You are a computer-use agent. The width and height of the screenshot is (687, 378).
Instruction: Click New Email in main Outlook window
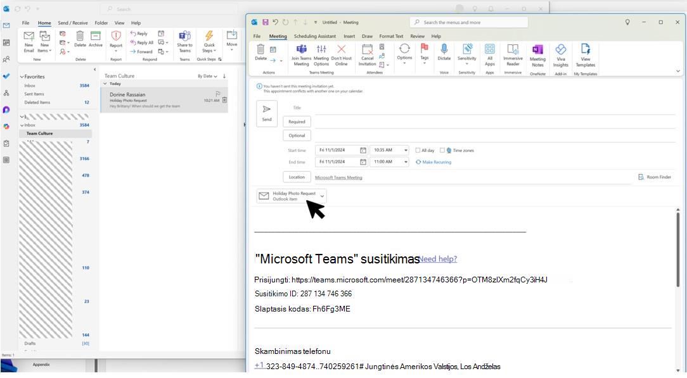[29, 42]
